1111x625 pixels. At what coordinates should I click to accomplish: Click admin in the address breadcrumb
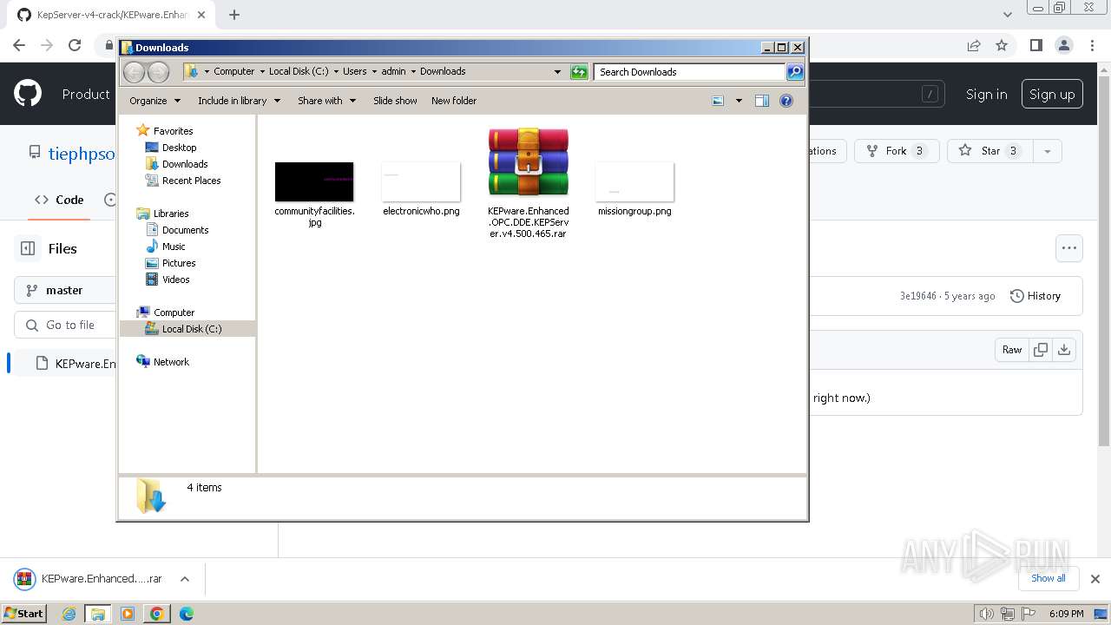coord(393,72)
